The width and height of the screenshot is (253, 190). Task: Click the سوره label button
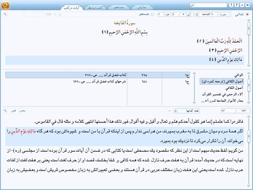[x=224, y=14]
